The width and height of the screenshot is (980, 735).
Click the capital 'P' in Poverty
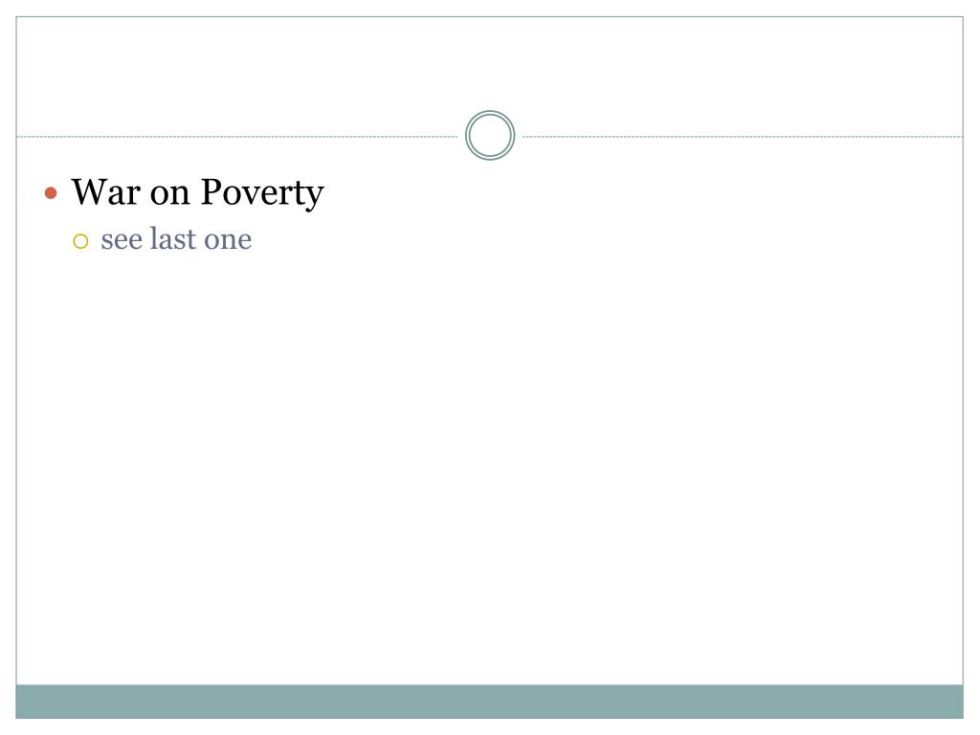click(x=212, y=192)
